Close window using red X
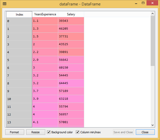160x140 pixels. (152, 3)
